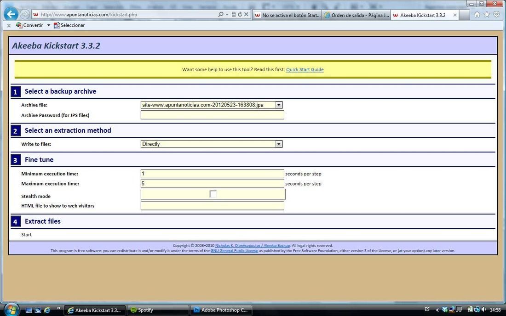Expand the quick launch overflow chevron
506x316 pixels.
click(x=59, y=308)
